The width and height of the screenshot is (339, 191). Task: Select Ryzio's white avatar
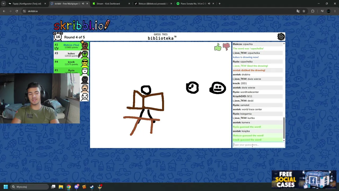[85, 71]
